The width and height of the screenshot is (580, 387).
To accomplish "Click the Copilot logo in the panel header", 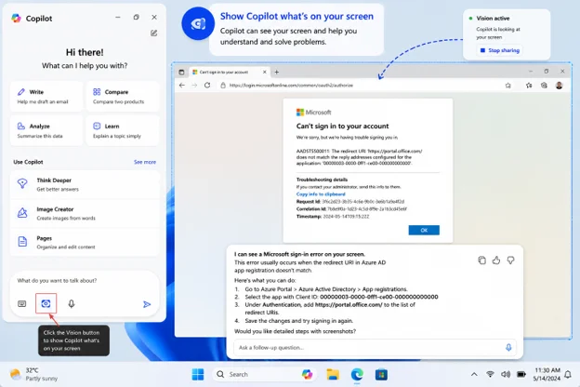I will [x=17, y=19].
